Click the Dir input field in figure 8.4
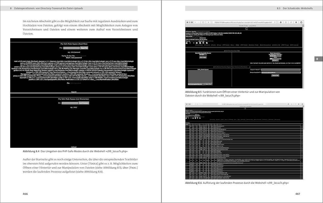Screen dimensions: 323x203 [70, 103]
